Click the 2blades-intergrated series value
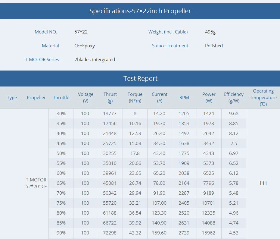Image resolution: width=280 pixels, height=239 pixels. (x=95, y=60)
